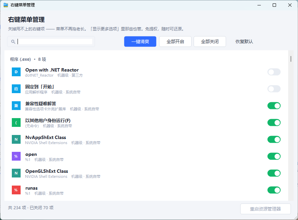Click the vertical scrollbar thumb

pyautogui.click(x=291, y=59)
